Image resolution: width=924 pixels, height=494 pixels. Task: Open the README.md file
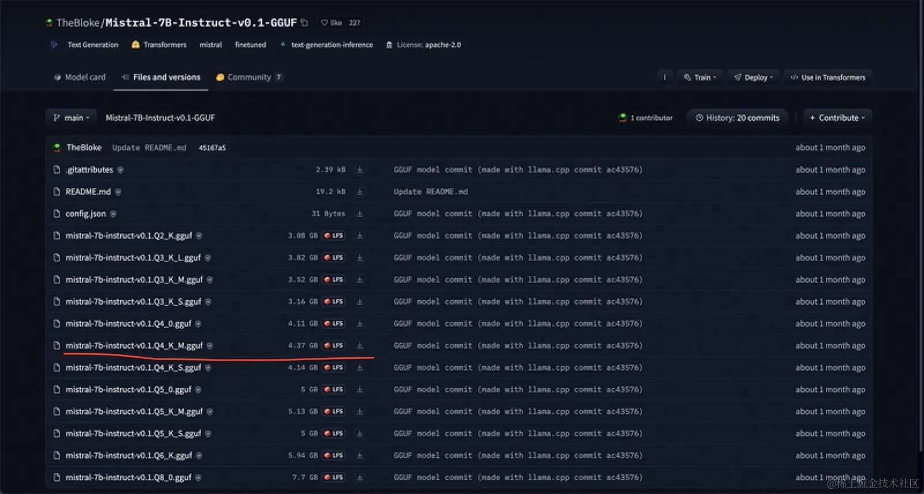[x=88, y=192]
